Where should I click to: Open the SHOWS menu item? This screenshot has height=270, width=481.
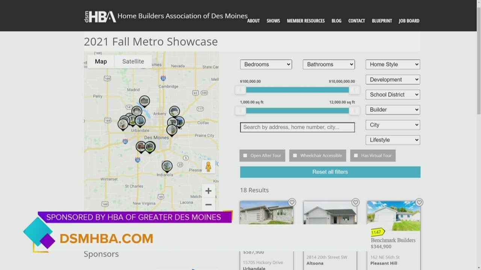tap(273, 21)
